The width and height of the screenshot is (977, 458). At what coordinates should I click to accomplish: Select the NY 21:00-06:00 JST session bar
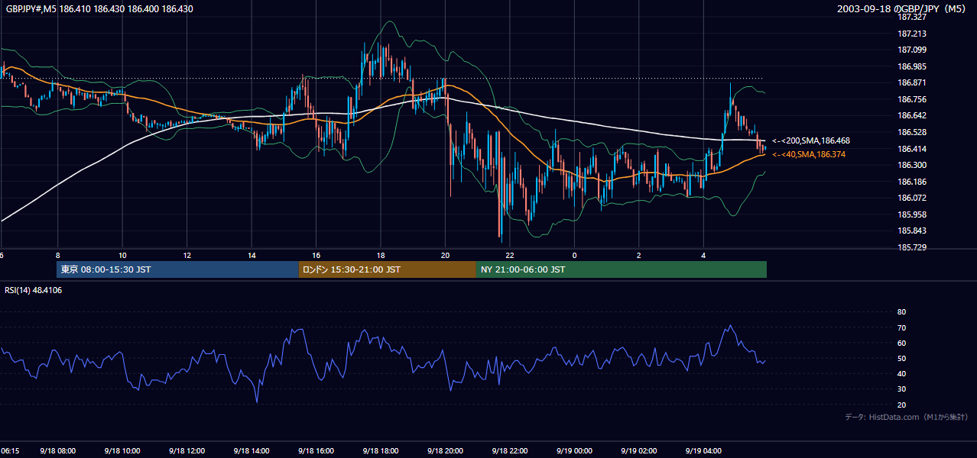pyautogui.click(x=622, y=269)
